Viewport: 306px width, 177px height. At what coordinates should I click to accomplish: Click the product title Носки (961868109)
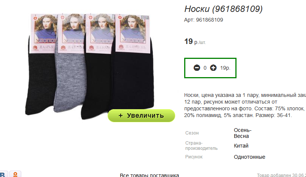click(x=223, y=9)
